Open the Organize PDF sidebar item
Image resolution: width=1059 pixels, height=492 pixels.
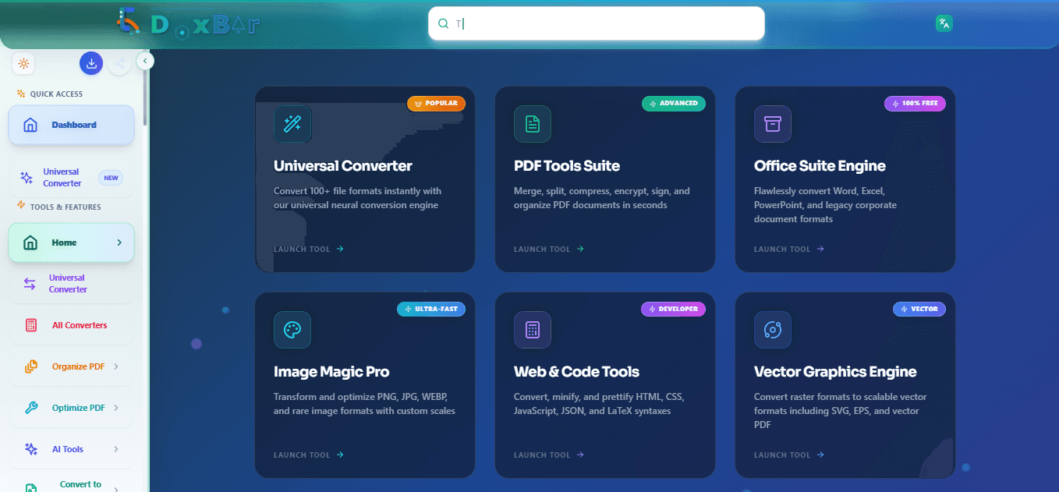tap(72, 366)
